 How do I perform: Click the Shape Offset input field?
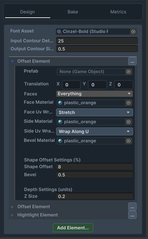pos(94,167)
